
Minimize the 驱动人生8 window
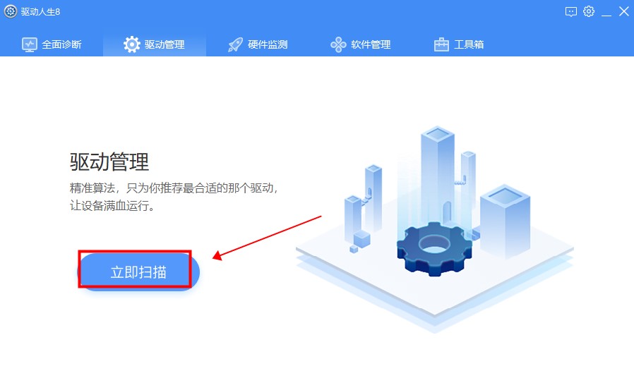tap(606, 12)
